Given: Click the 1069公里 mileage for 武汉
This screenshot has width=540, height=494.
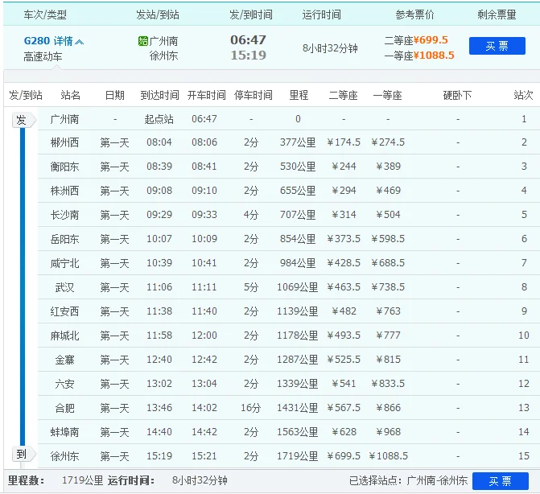Looking at the screenshot, I should click(x=298, y=286).
